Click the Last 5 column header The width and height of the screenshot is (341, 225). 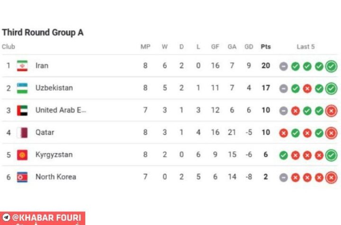click(305, 47)
